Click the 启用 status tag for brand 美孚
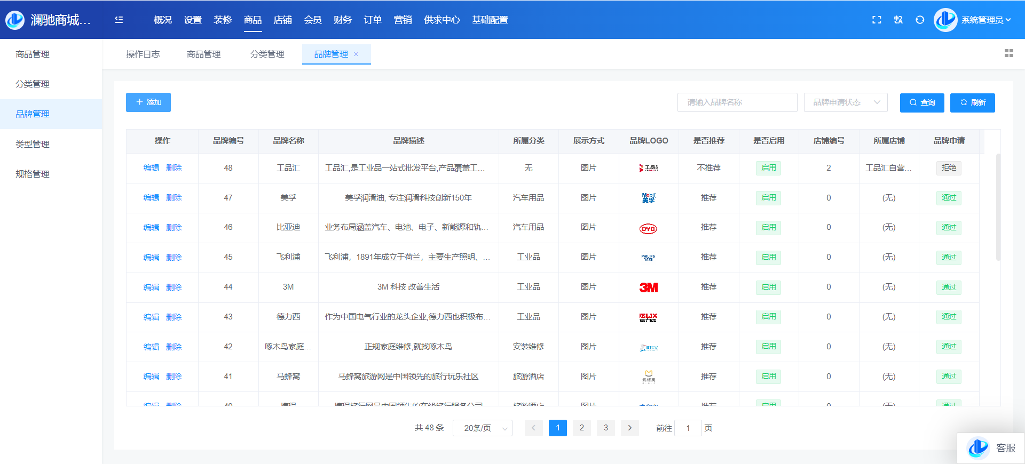 768,198
